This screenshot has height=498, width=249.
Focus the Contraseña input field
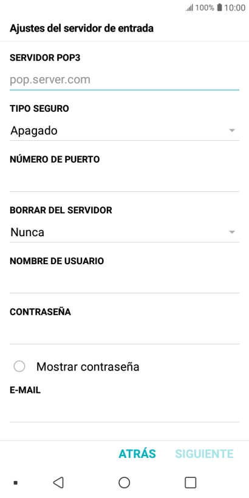point(124,334)
